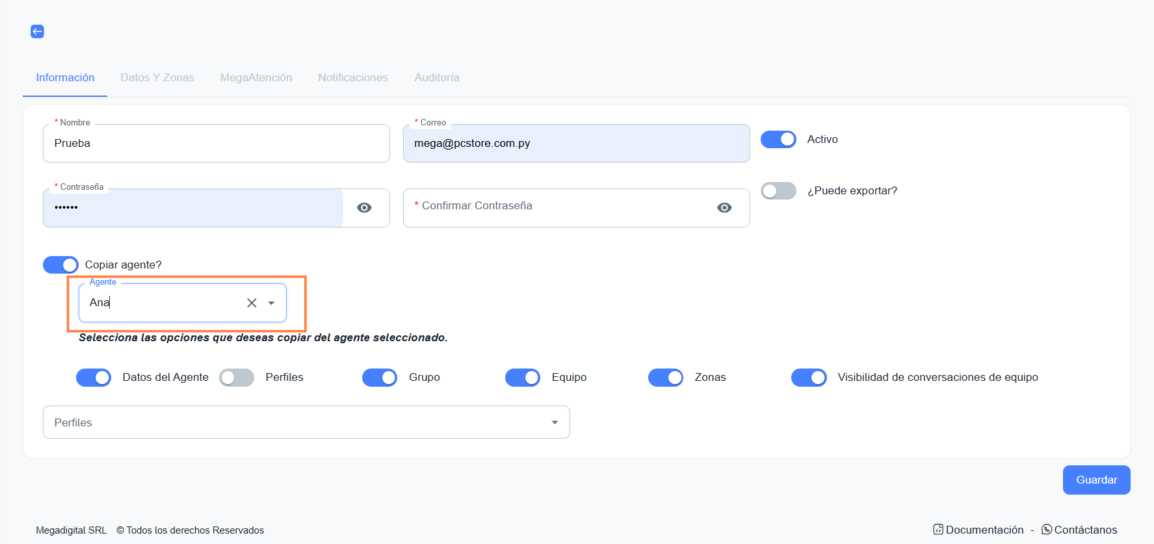Switch to Datos Y Zonas tab
Image resolution: width=1154 pixels, height=544 pixels.
tap(157, 78)
